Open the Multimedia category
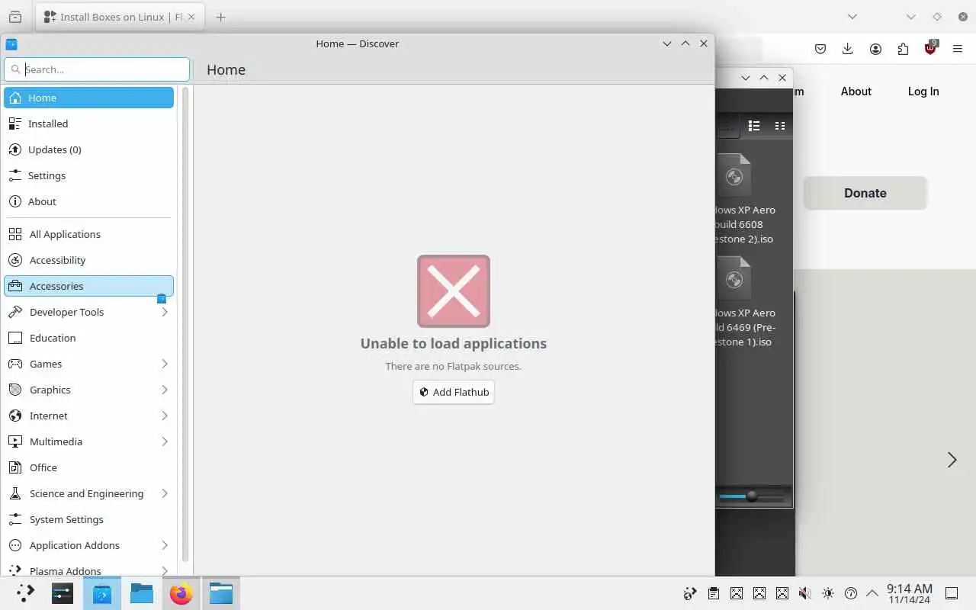976x610 pixels. pos(88,441)
